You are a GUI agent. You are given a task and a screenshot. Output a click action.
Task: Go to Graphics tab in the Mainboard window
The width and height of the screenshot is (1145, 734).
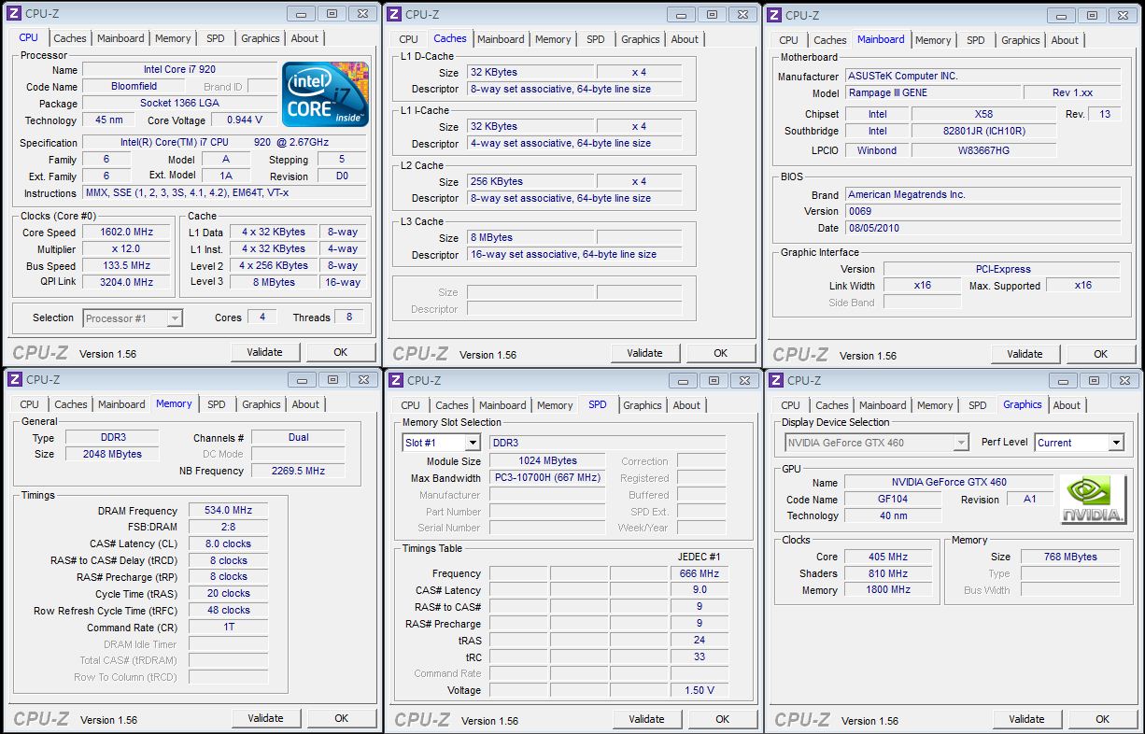pyautogui.click(x=1020, y=40)
